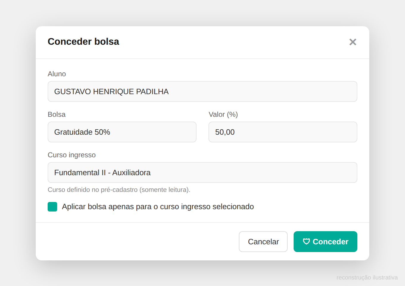Cancel the scholarship dialog with Cancelar

263,242
